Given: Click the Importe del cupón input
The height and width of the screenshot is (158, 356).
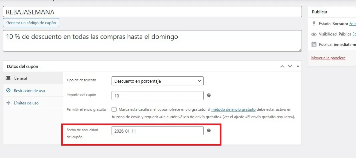Looking at the screenshot, I should click(157, 96).
